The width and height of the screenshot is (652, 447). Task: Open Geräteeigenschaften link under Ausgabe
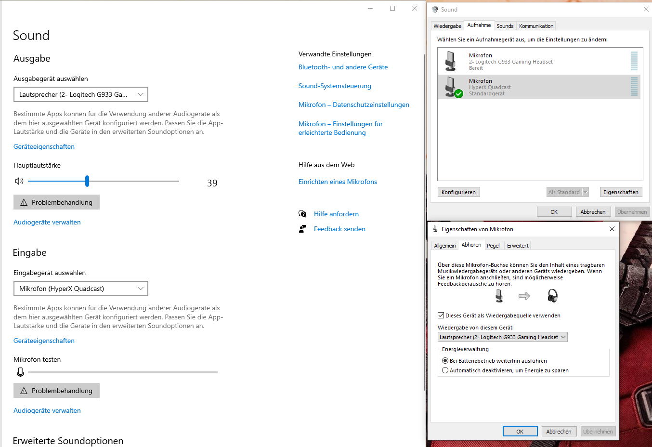(44, 146)
